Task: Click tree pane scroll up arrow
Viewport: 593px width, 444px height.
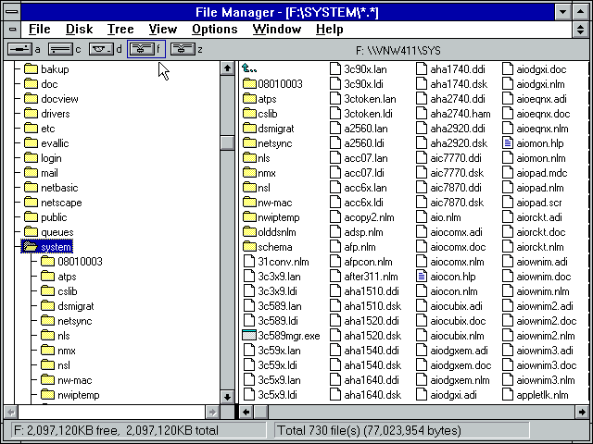Action: tap(227, 68)
